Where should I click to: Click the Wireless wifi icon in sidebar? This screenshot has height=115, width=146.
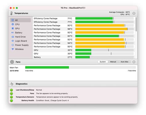click(x=13, y=49)
